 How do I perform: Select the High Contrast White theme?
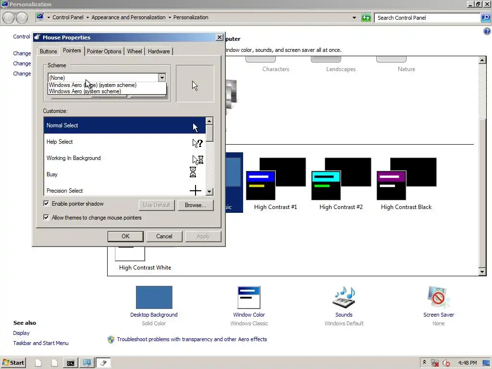[x=145, y=258]
